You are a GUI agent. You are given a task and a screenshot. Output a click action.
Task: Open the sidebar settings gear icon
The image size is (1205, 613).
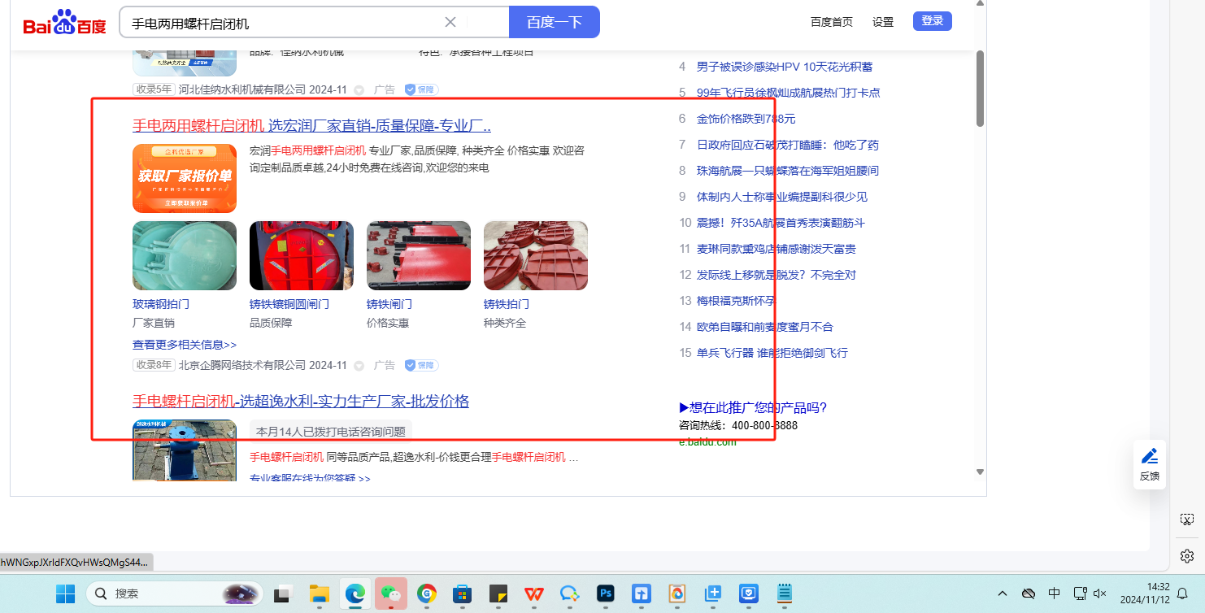1187,556
